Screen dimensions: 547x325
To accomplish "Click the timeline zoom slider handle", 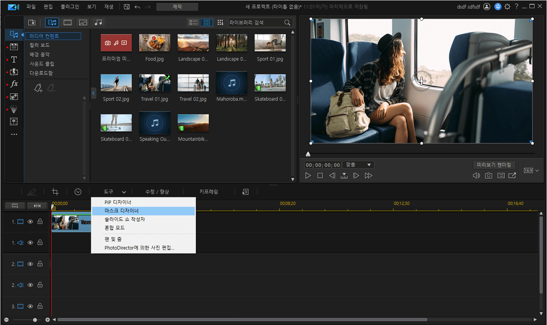I will click(35, 320).
